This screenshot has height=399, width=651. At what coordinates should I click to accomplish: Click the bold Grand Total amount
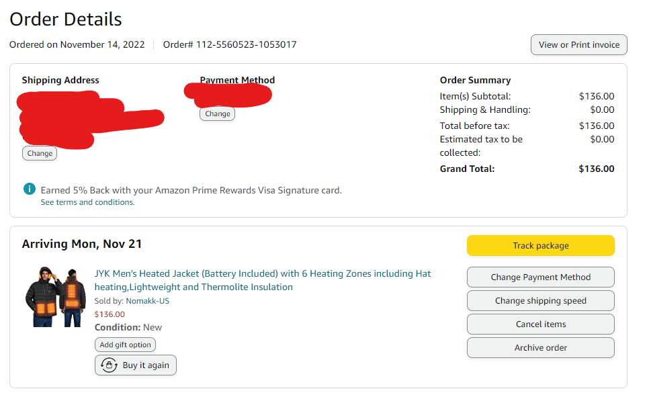tap(596, 169)
